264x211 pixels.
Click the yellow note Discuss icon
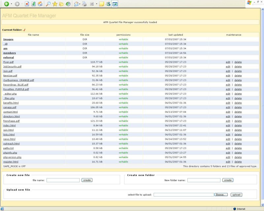(x=101, y=4)
